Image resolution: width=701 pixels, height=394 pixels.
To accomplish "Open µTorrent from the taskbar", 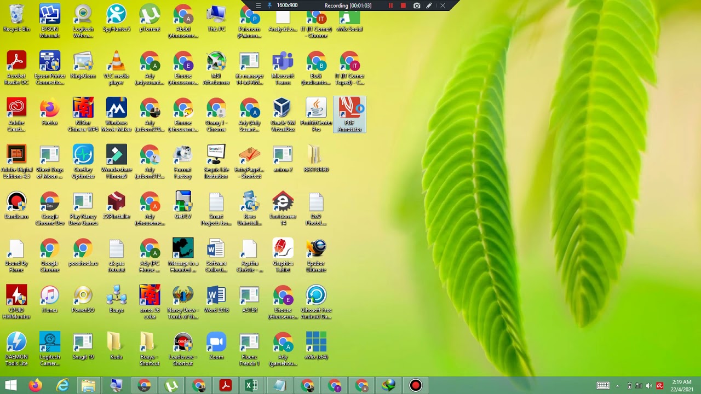I will point(171,385).
